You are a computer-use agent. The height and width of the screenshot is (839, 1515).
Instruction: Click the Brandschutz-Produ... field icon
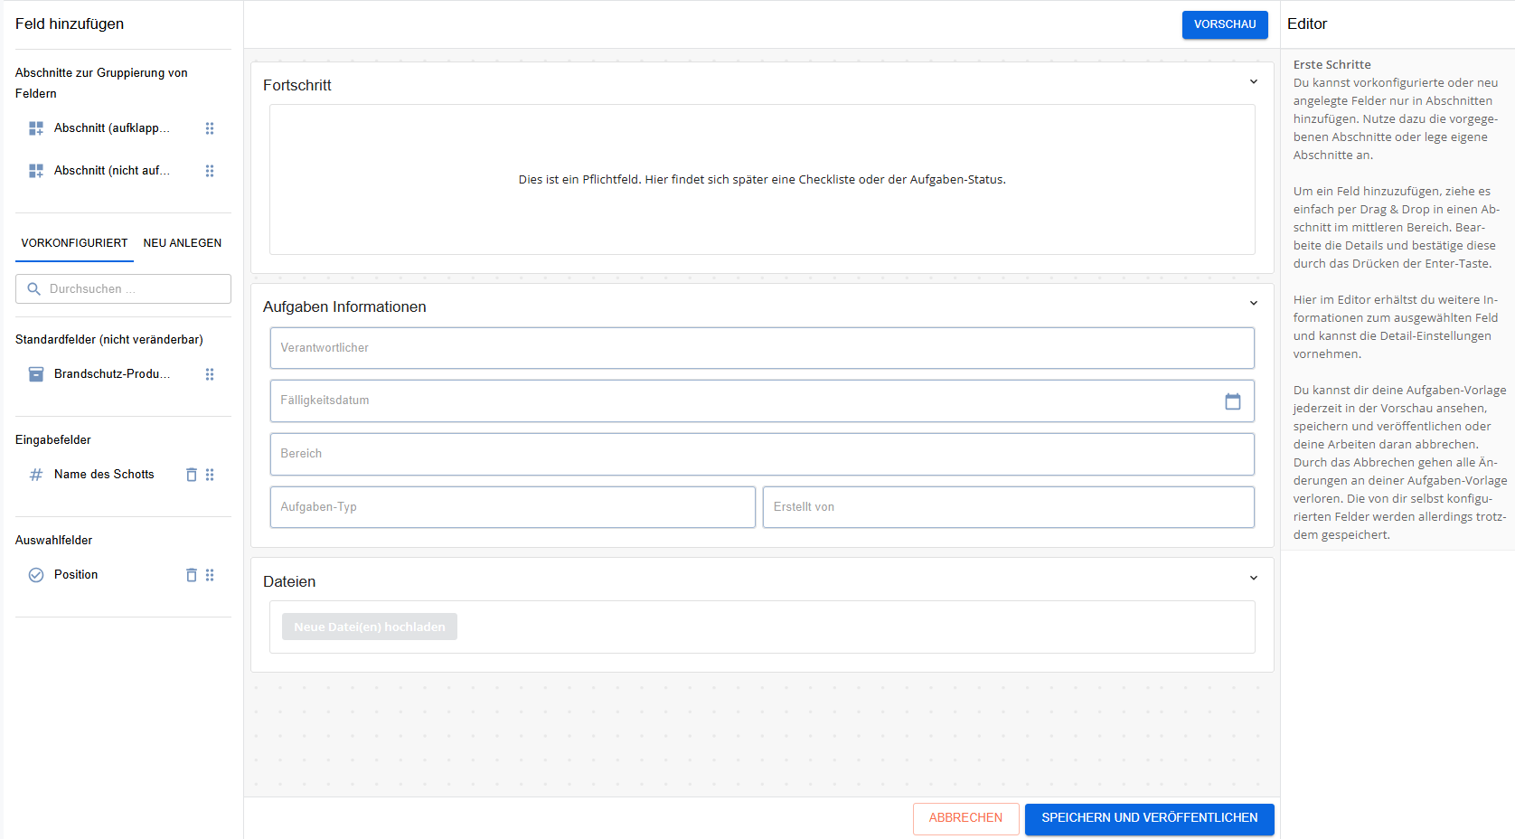coord(36,374)
